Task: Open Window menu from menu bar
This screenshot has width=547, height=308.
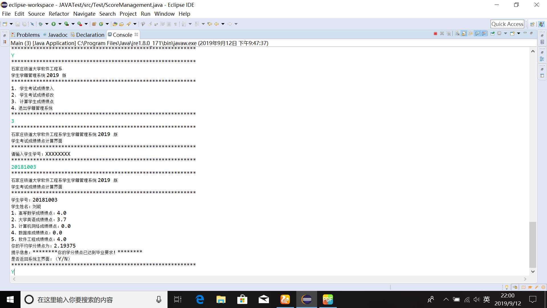Action: (x=165, y=14)
